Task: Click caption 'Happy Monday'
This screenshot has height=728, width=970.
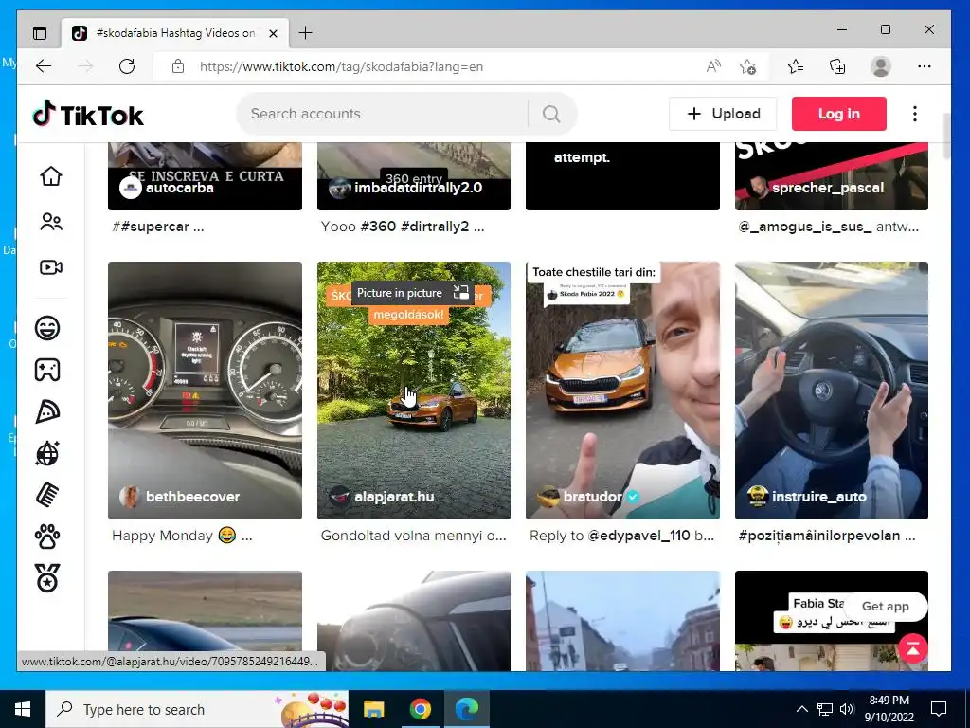Action: click(x=162, y=536)
